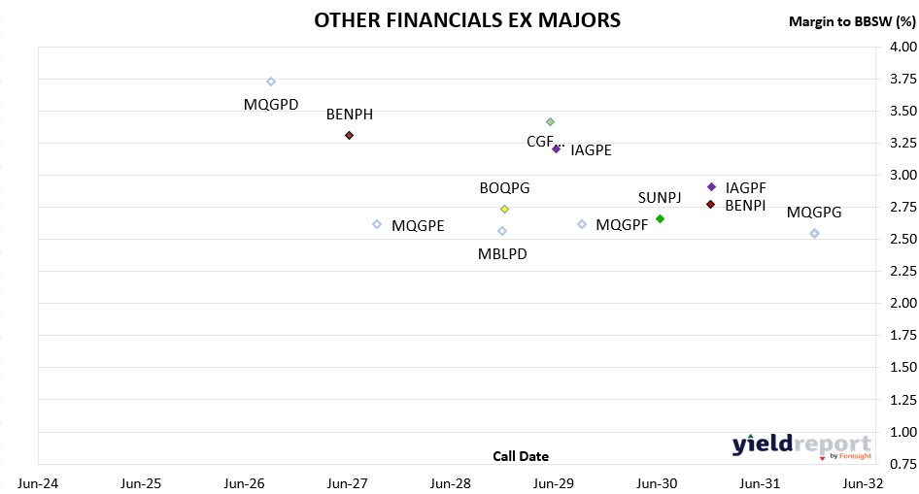Select the IAGPF purple data point

click(711, 186)
